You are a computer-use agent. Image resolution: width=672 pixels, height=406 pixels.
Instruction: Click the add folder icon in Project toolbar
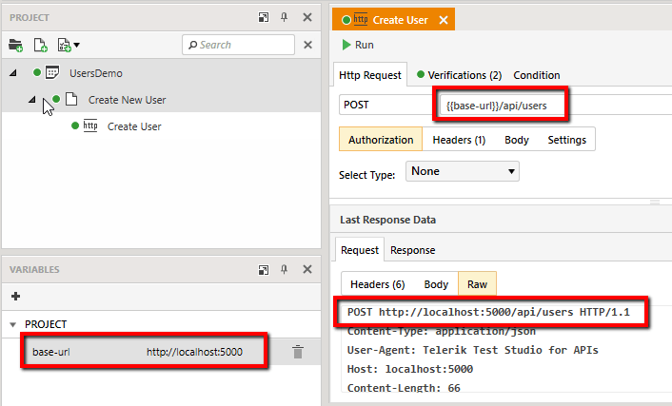tap(16, 45)
